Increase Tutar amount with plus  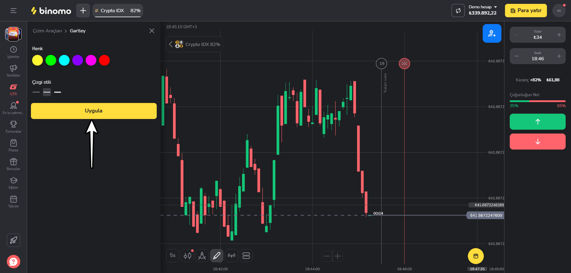(559, 35)
